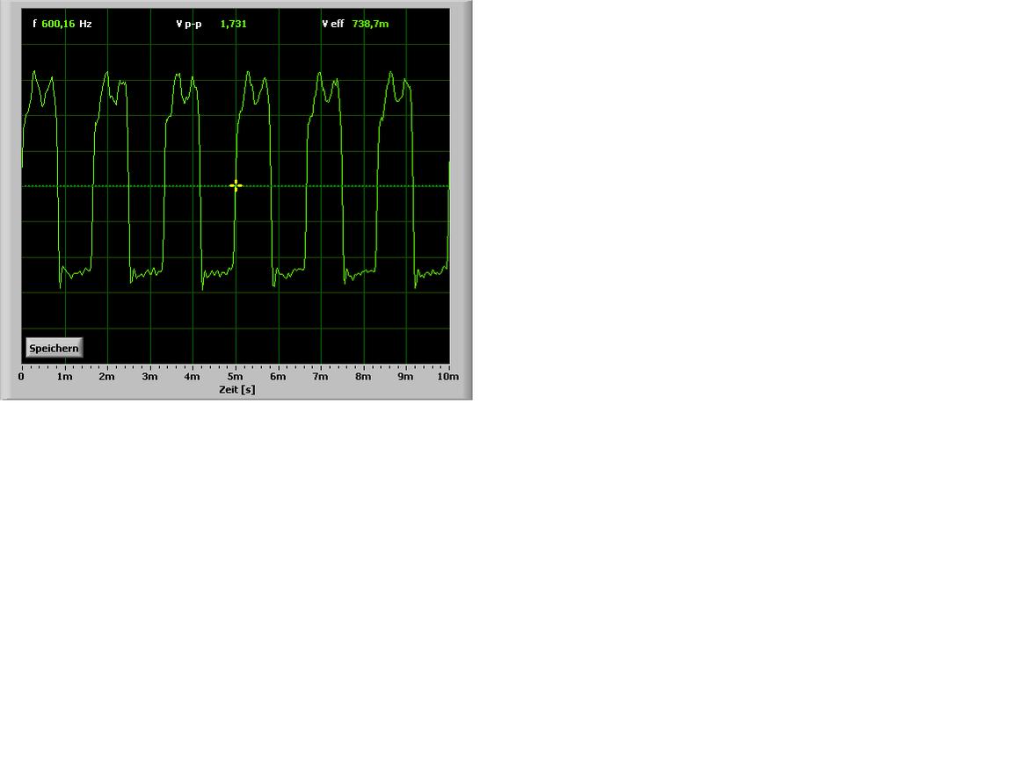Click the Hz unit label
1012x758 pixels.
pos(85,24)
